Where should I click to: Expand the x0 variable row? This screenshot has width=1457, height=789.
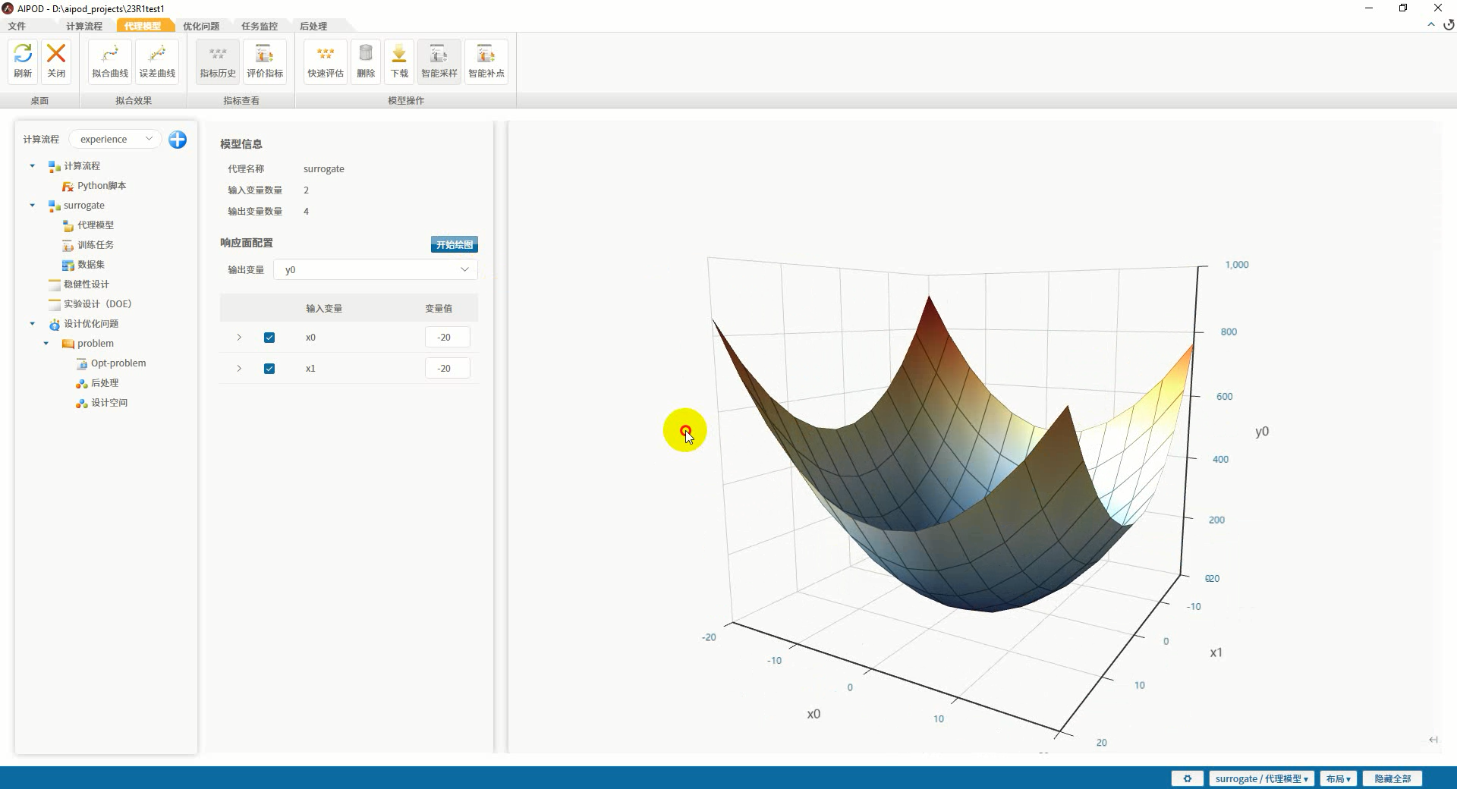coord(239,338)
